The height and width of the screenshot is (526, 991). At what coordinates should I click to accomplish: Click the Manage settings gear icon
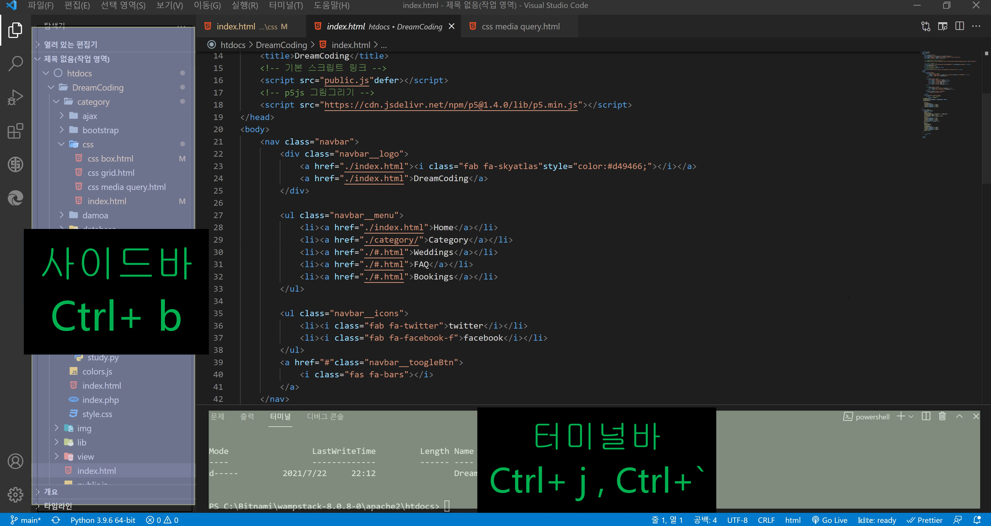[x=15, y=495]
